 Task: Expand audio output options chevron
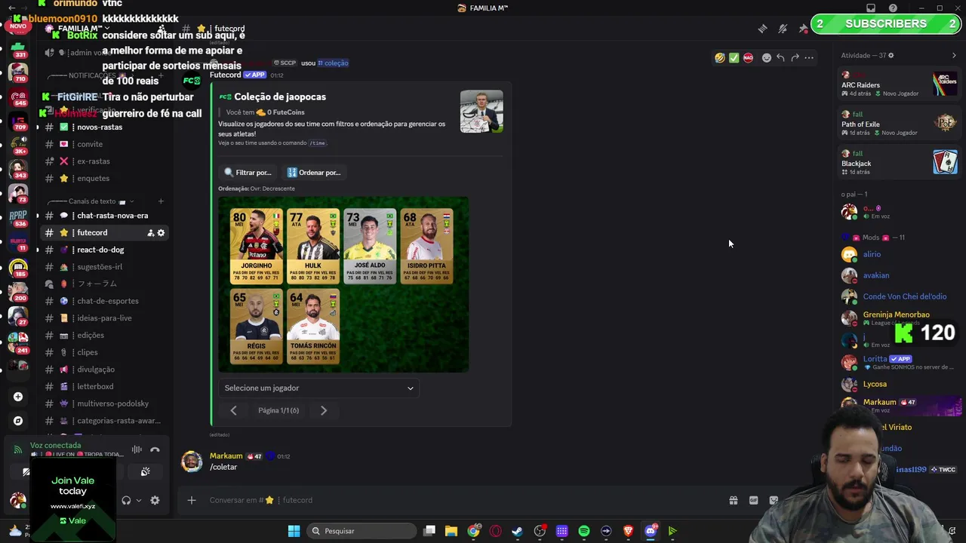[139, 500]
